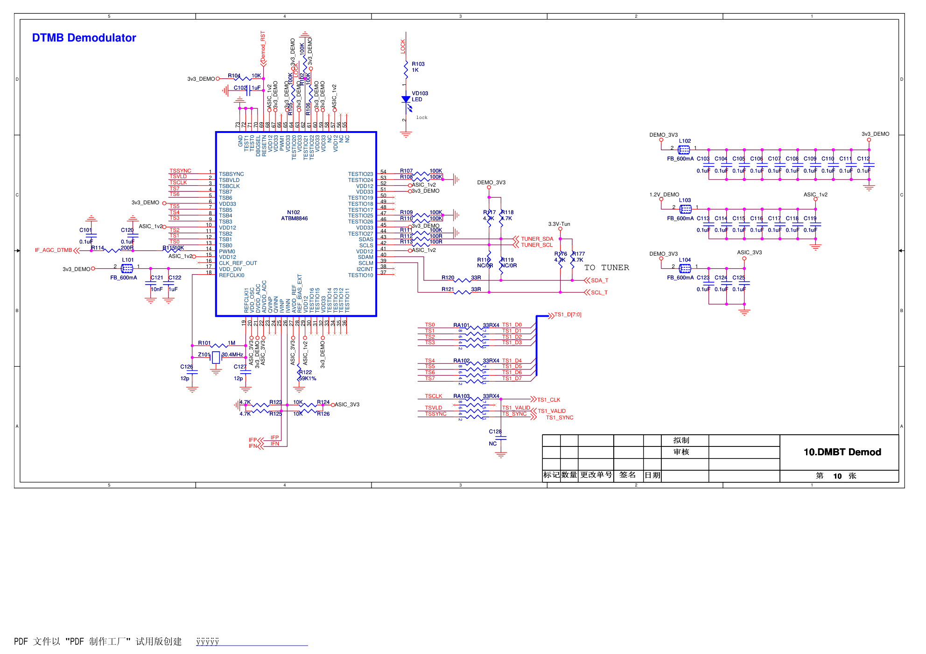The width and height of the screenshot is (926, 654).
Task: Select the R118 pull-up resistor label
Action: (x=507, y=212)
